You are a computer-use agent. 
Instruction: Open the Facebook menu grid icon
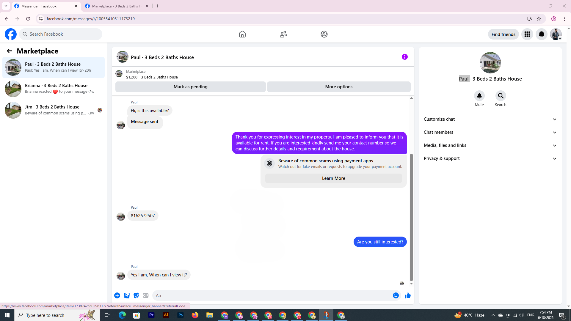tap(527, 34)
